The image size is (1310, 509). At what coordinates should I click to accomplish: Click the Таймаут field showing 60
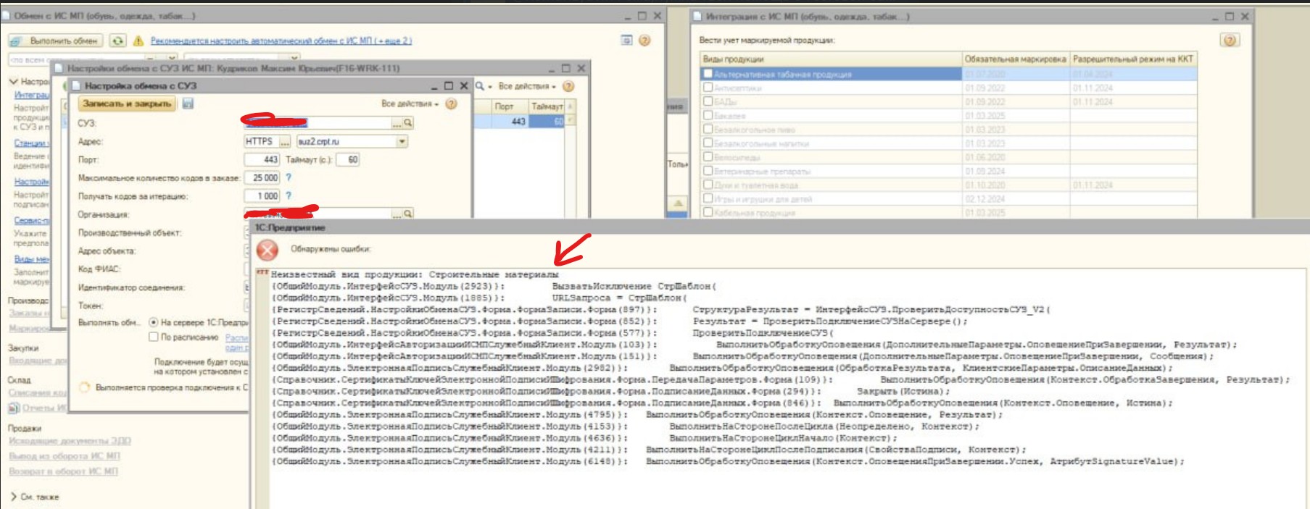(x=349, y=159)
